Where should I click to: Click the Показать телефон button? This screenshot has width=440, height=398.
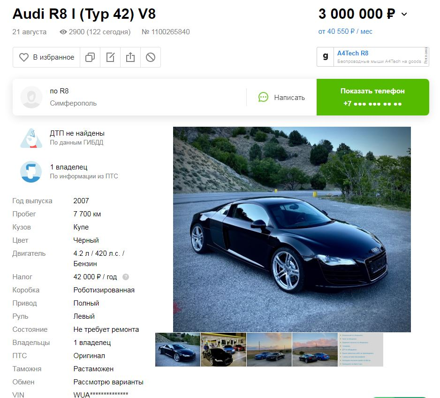coord(372,97)
